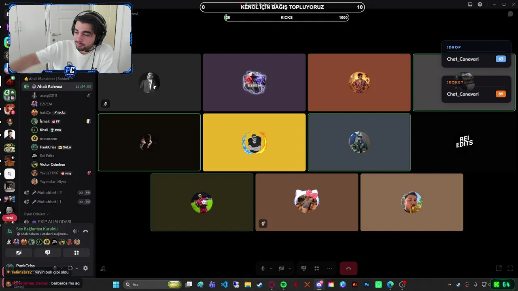
Task: Select user arasg23111 in voice list
Action: tap(61, 95)
